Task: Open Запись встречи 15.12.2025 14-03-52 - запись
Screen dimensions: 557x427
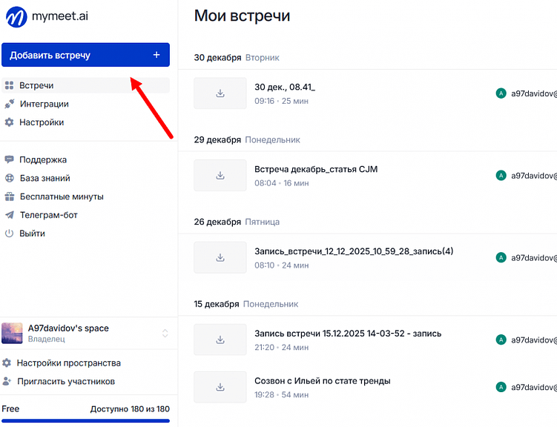Action: (348, 334)
